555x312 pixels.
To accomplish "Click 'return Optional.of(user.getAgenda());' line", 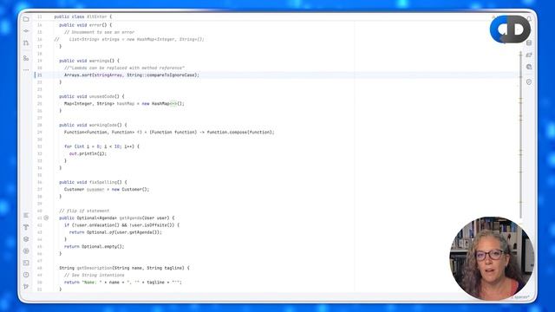I will (x=115, y=232).
